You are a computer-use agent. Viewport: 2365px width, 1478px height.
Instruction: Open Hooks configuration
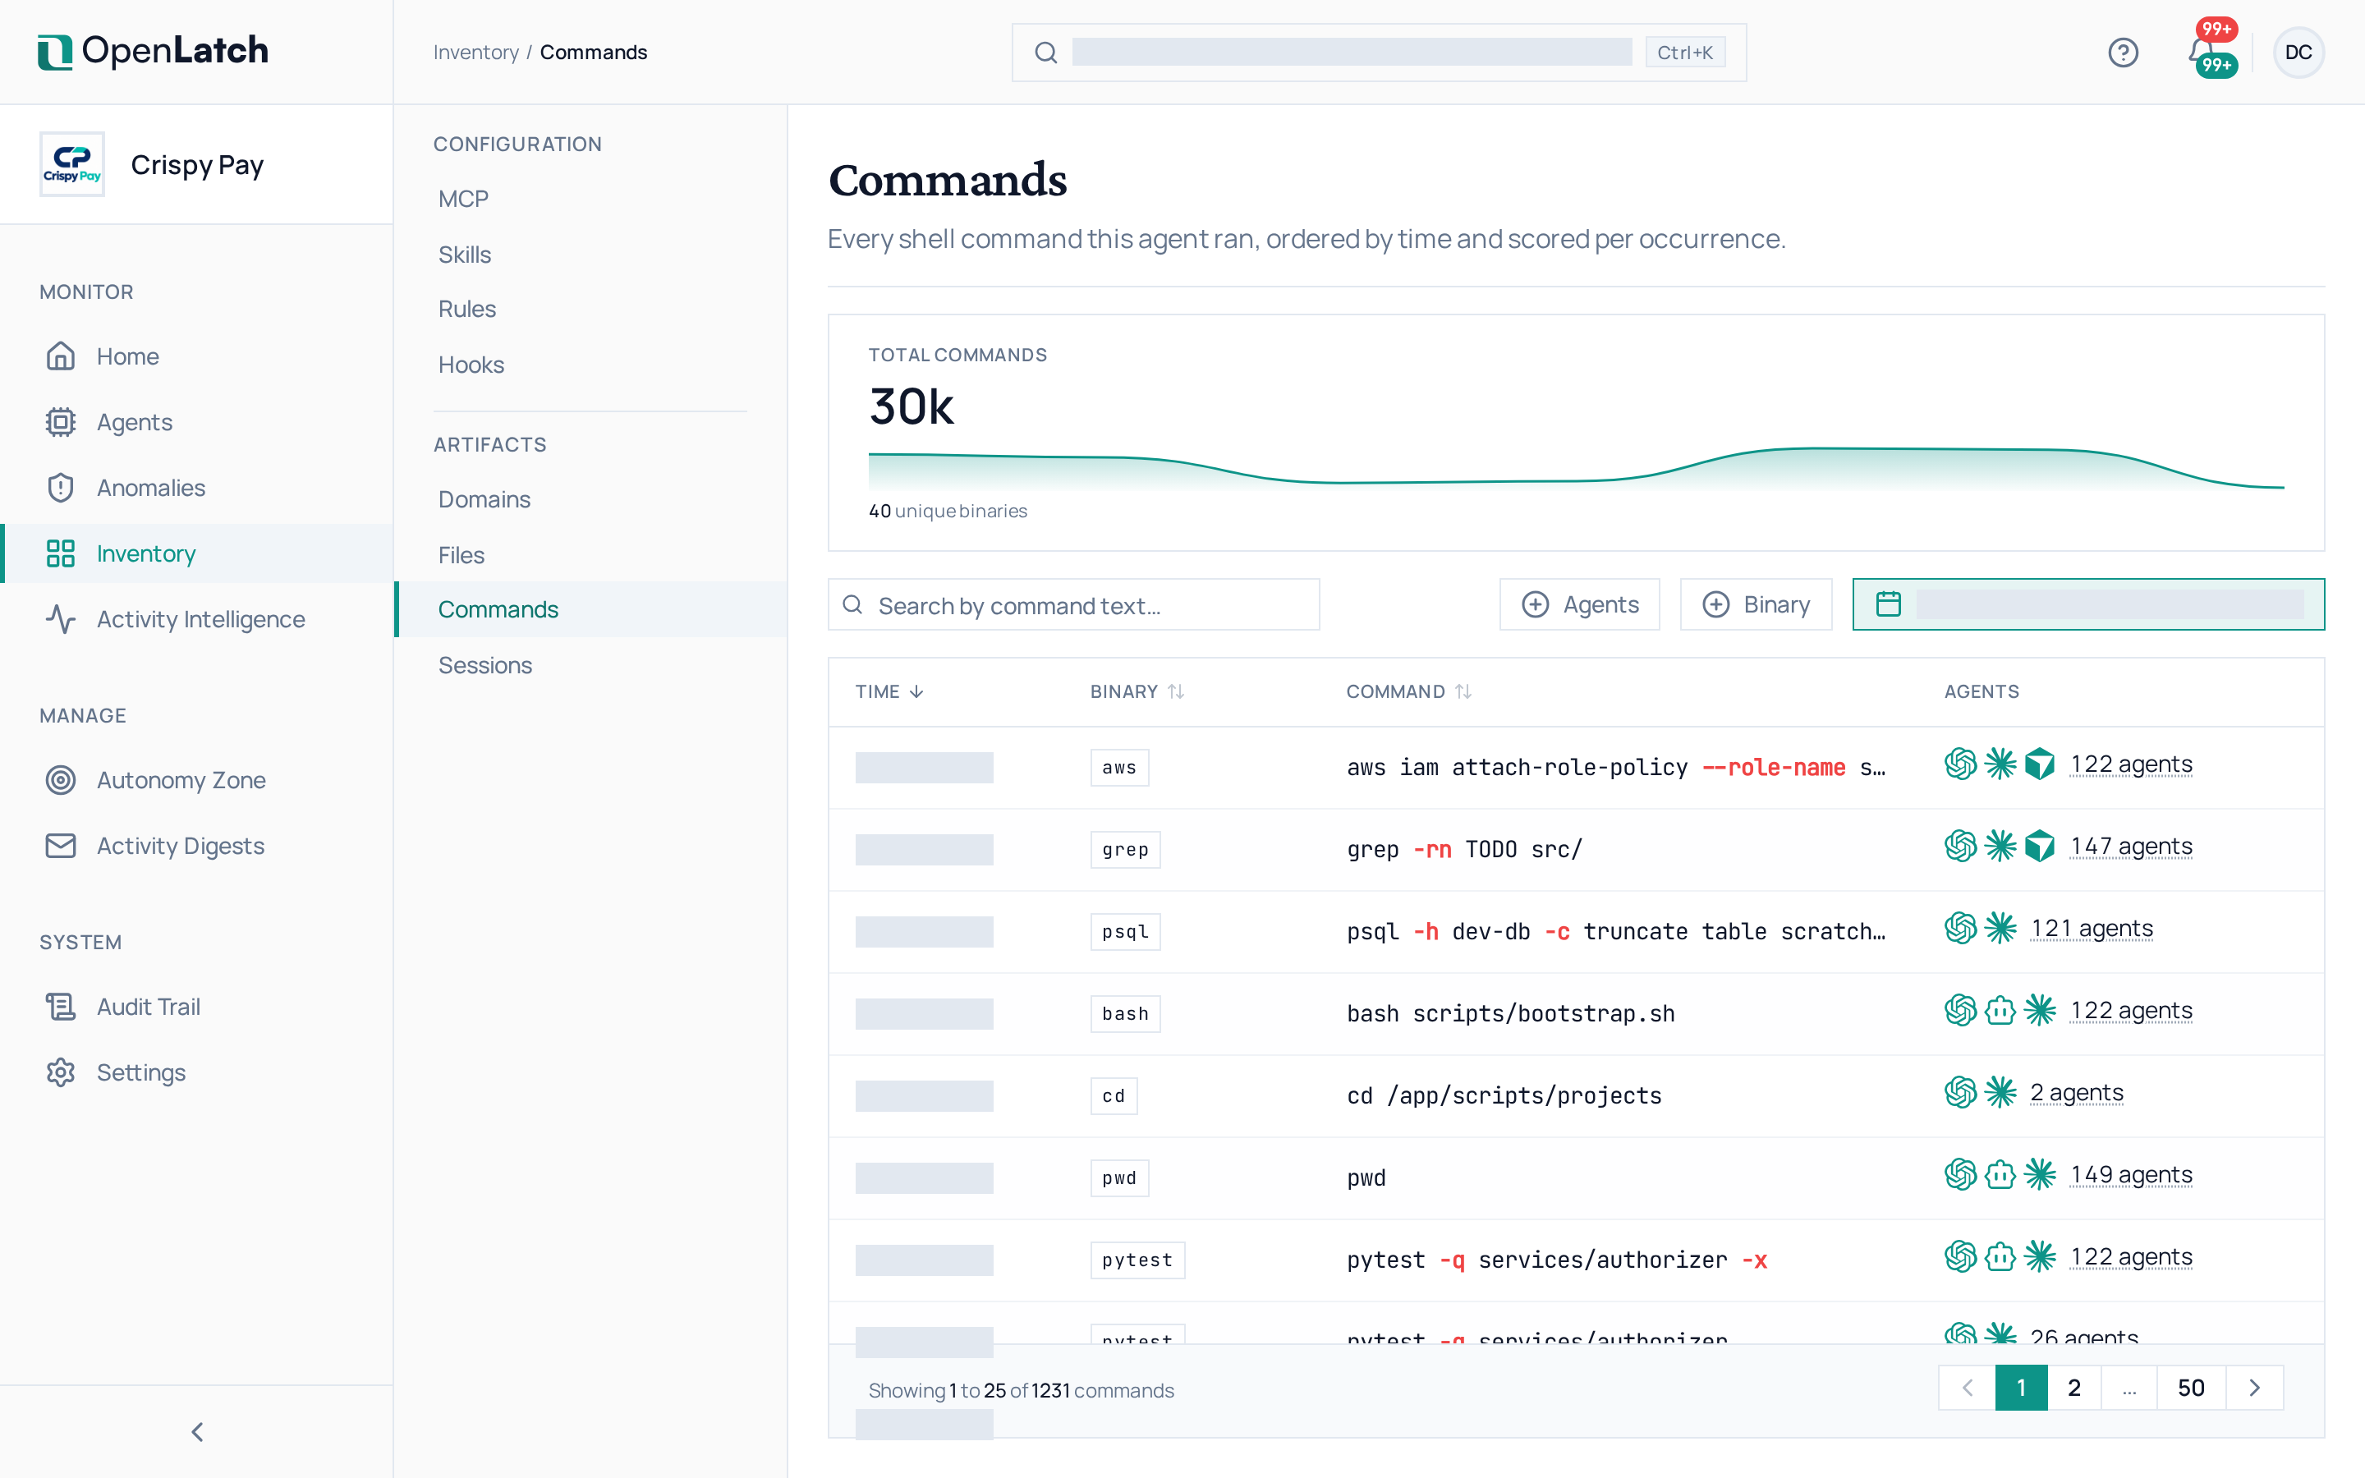coord(471,365)
